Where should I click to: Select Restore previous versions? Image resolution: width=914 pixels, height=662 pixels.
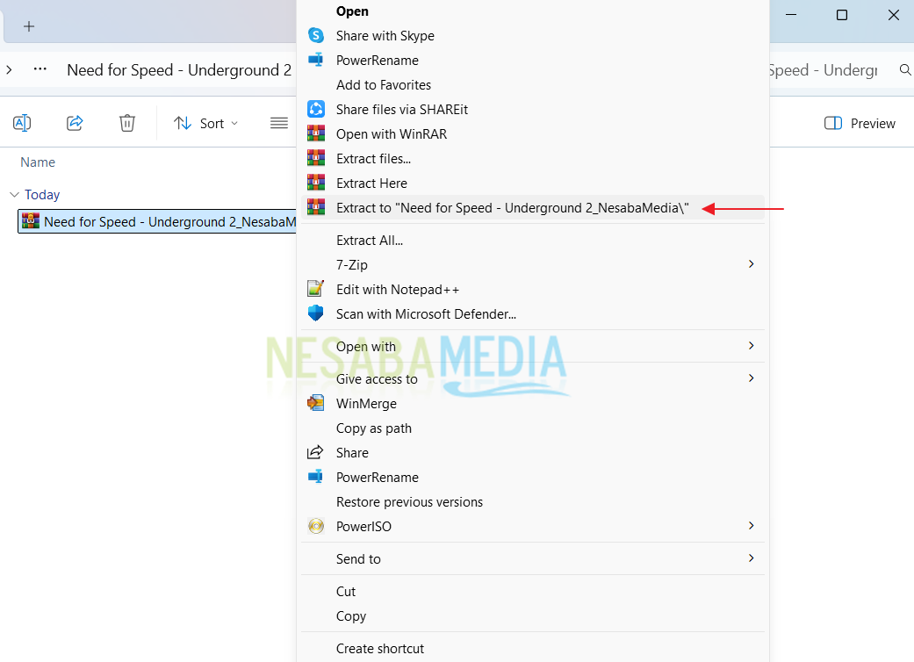click(533, 501)
